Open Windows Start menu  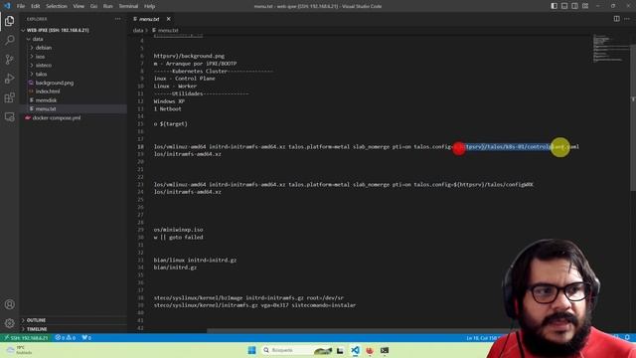pos(251,350)
